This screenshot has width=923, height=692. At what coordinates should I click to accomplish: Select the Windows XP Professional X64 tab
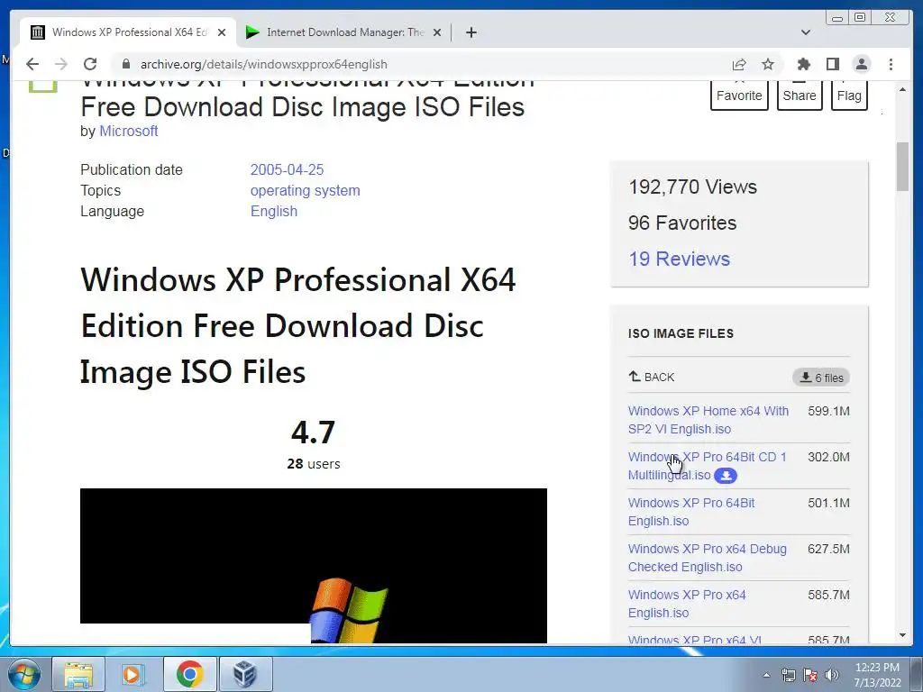point(128,32)
